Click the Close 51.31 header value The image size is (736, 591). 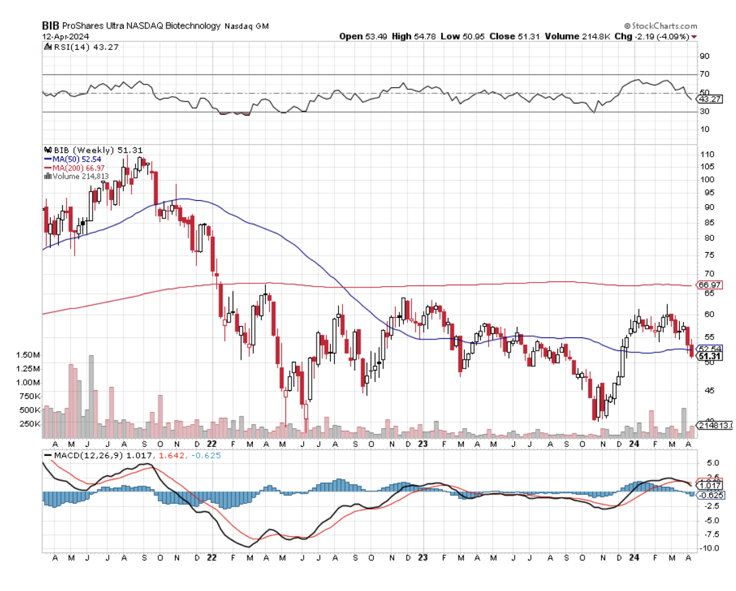[x=514, y=37]
